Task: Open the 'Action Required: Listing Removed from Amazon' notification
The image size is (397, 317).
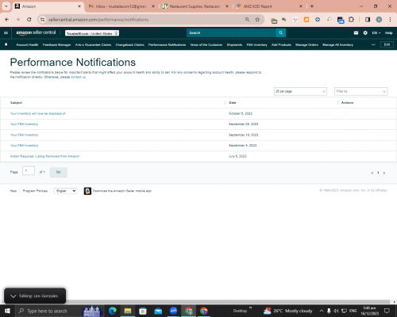Action: tap(44, 156)
